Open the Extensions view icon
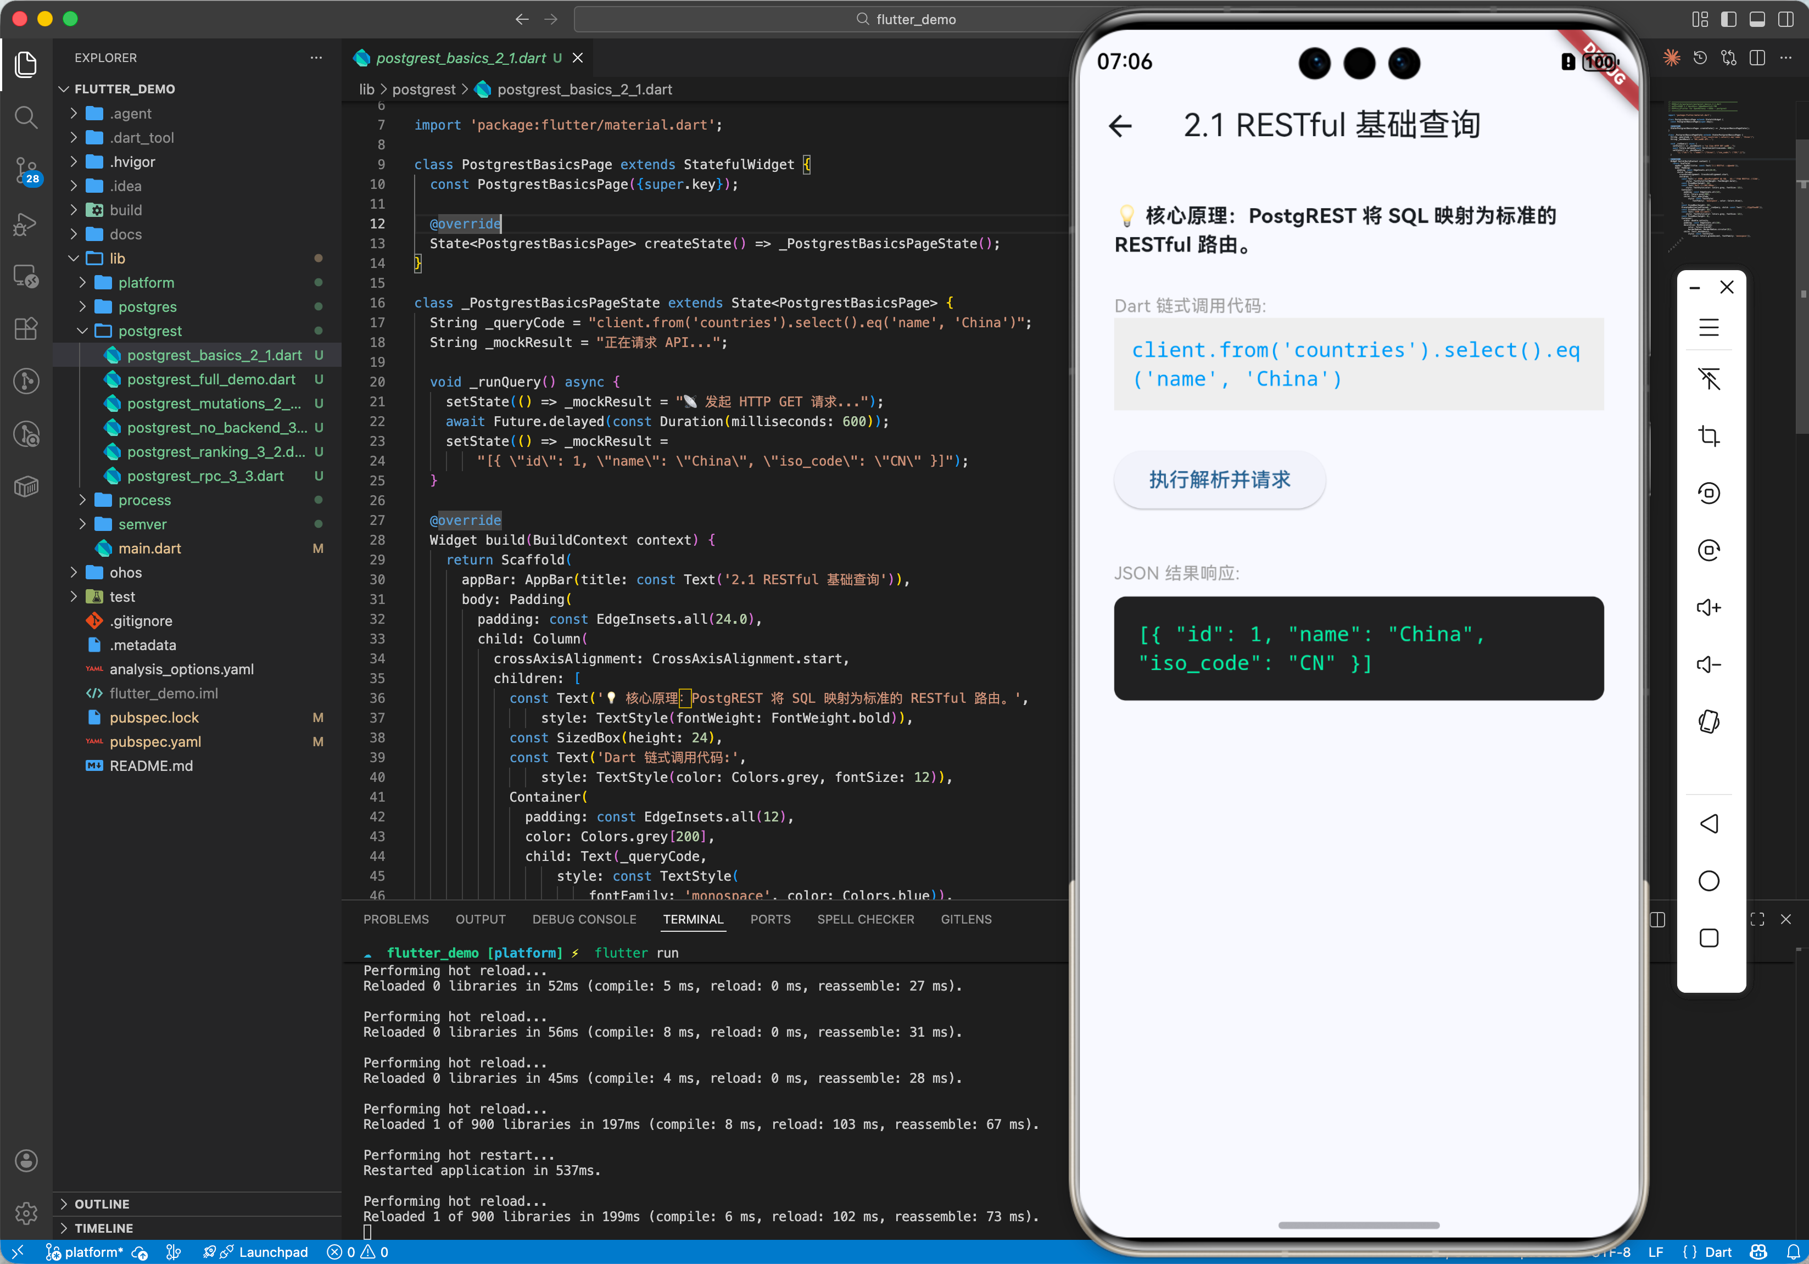Image resolution: width=1809 pixels, height=1264 pixels. coord(26,328)
